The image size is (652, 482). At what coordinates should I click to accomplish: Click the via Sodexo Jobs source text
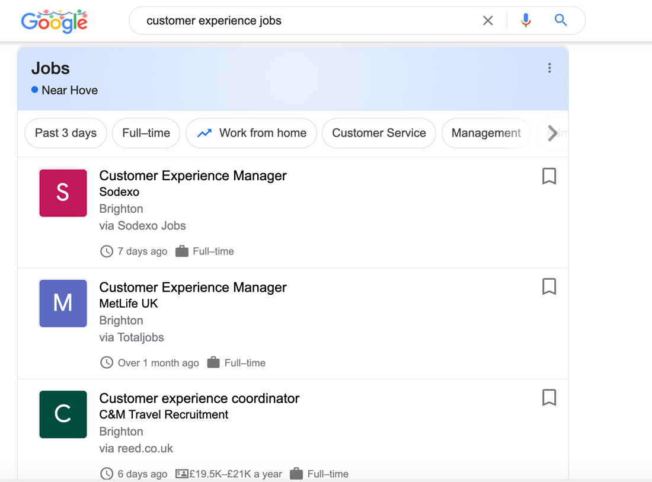click(x=142, y=226)
